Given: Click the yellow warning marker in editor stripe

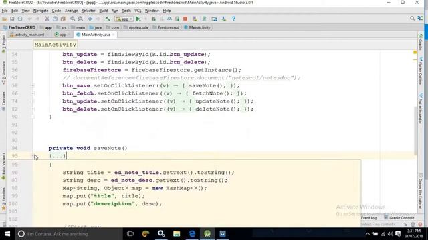Looking at the screenshot, I should (415, 52).
